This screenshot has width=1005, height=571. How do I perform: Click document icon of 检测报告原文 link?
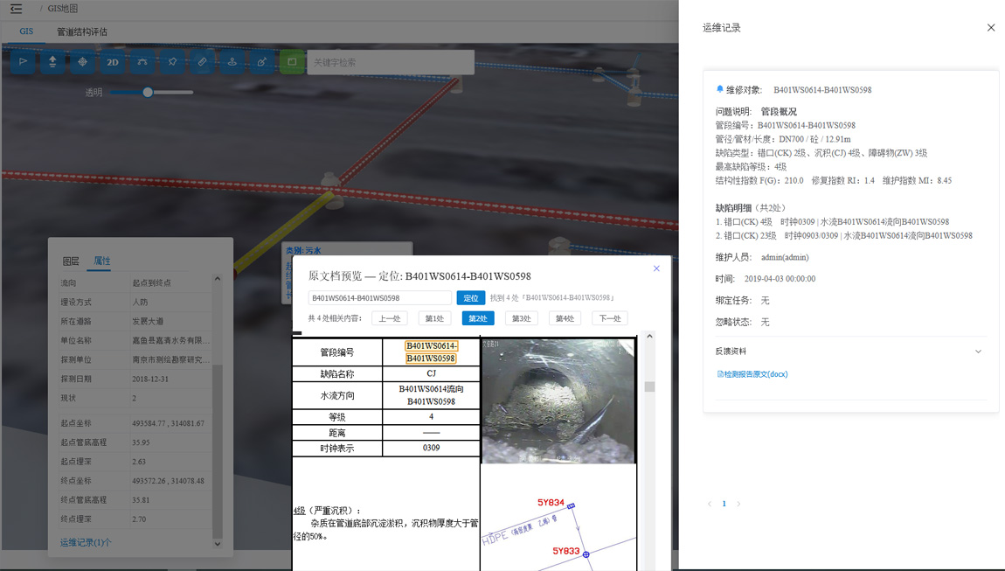(720, 374)
